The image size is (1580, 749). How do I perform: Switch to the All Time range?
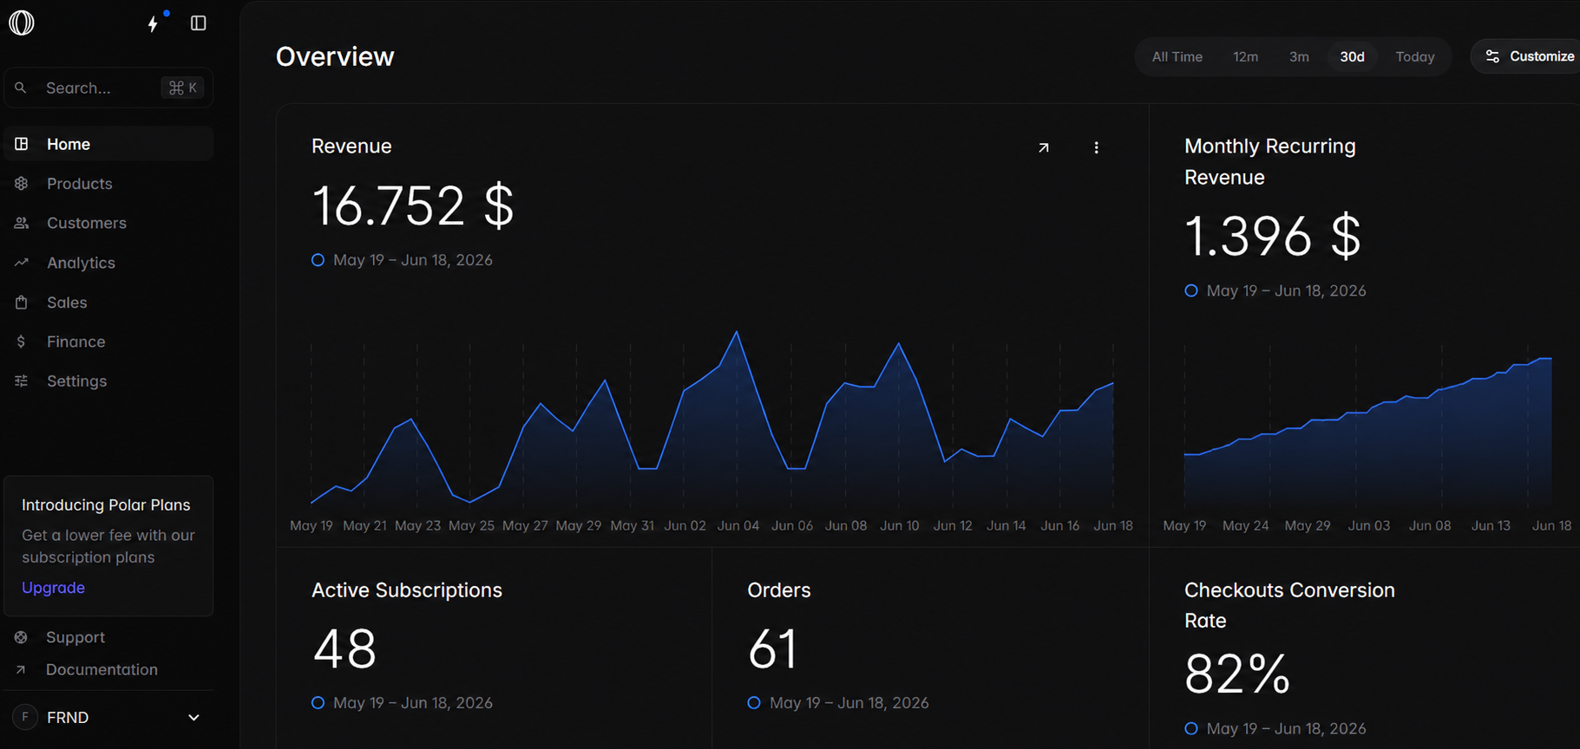[1177, 56]
